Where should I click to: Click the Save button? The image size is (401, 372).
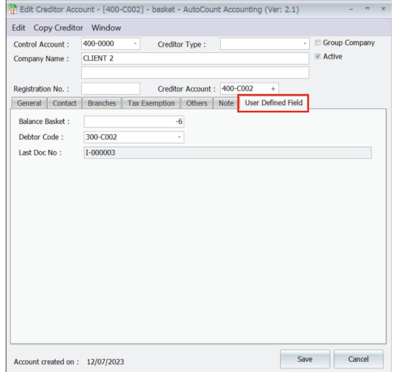305,358
